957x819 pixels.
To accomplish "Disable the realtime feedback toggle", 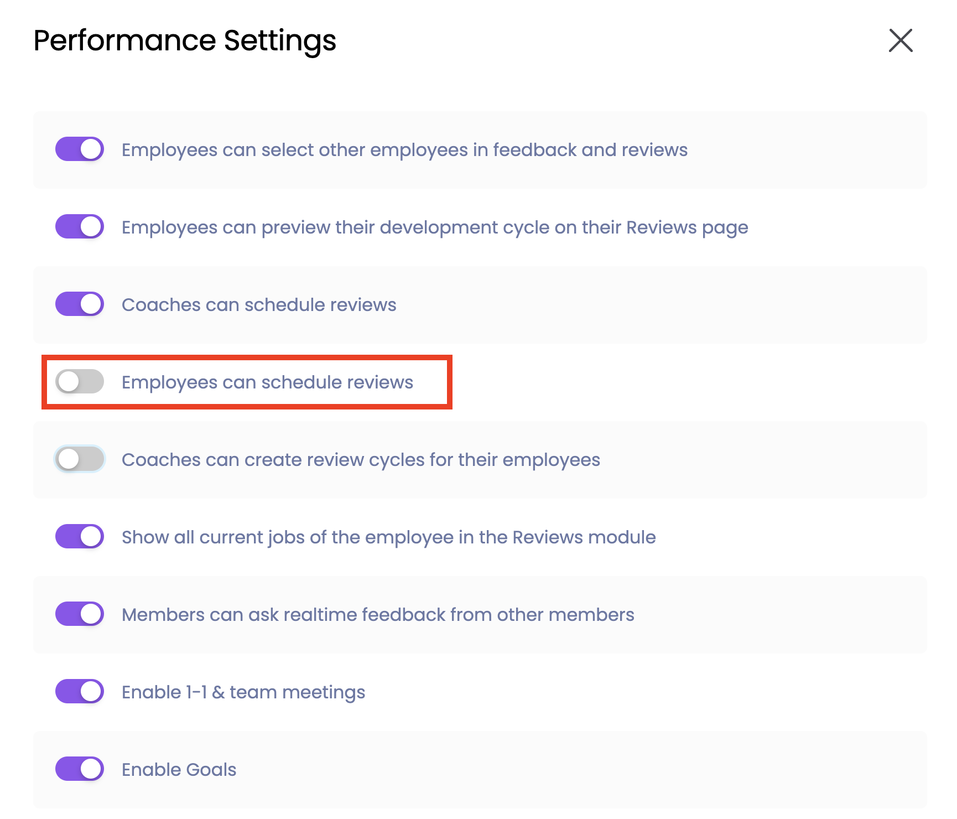I will point(80,614).
